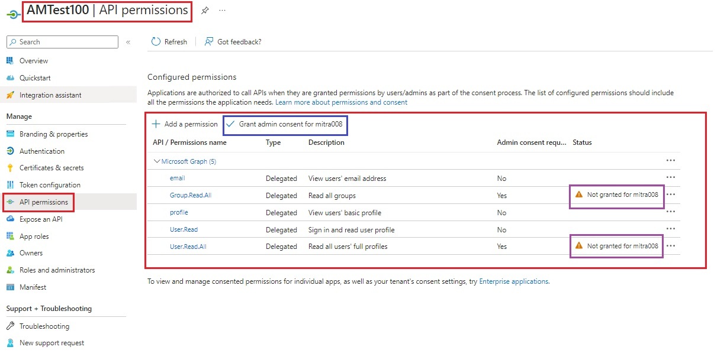Open the Learn more about permissions link

click(x=341, y=102)
